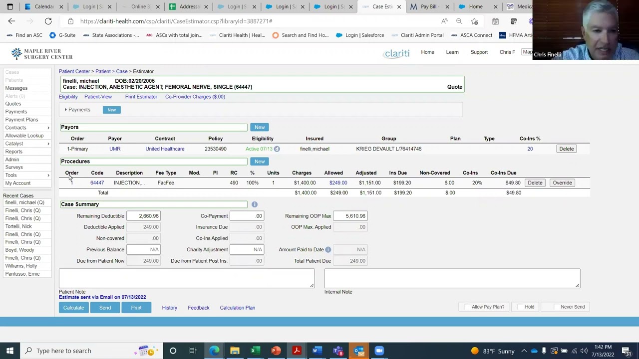The width and height of the screenshot is (639, 359).
Task: Expand the Contracts sidebar submenu
Action: (48, 128)
